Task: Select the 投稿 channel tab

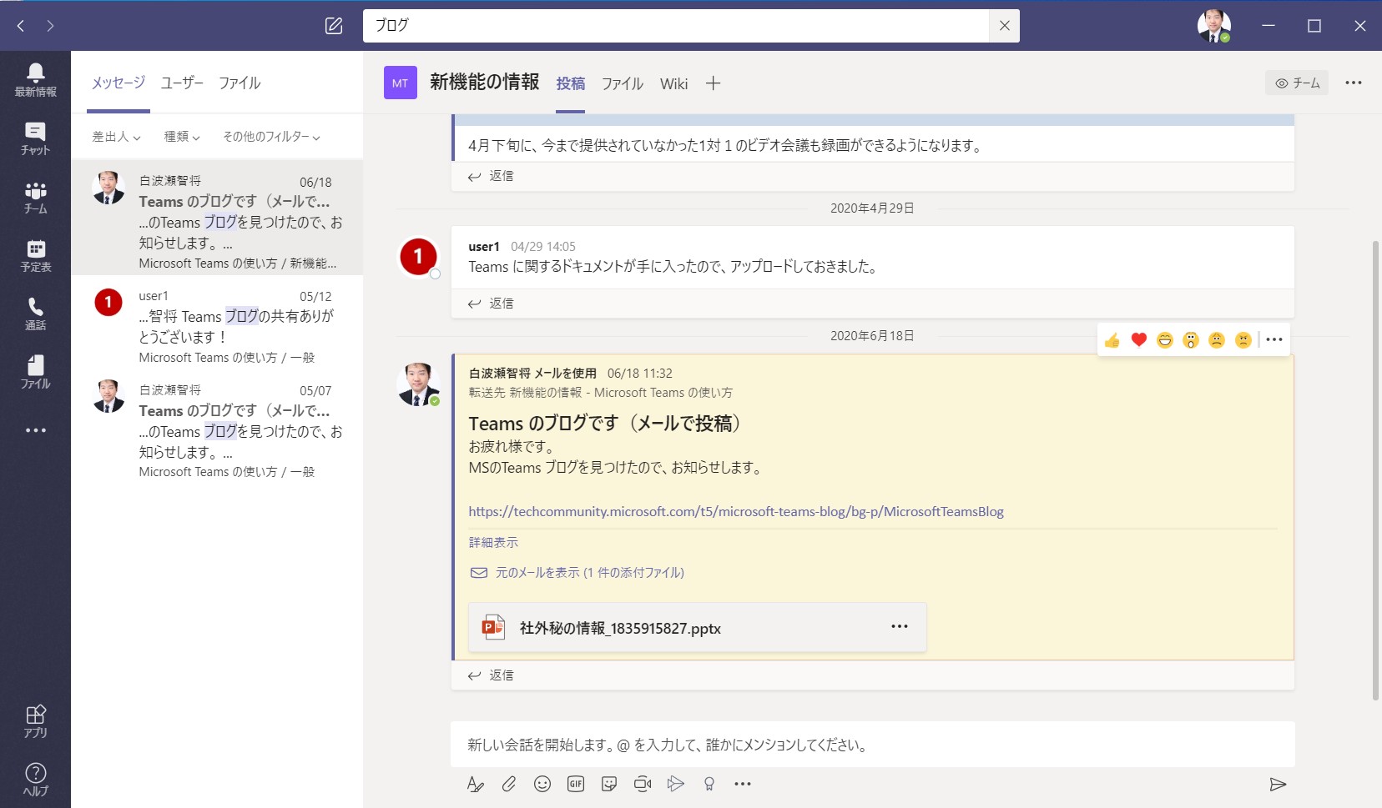Action: pyautogui.click(x=571, y=83)
